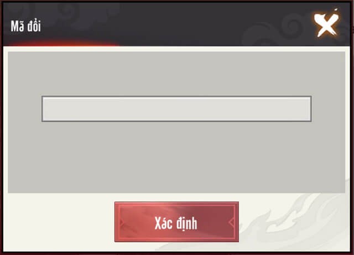Click the flame watermark beside Xác định
The height and width of the screenshot is (255, 354).
coord(294,221)
